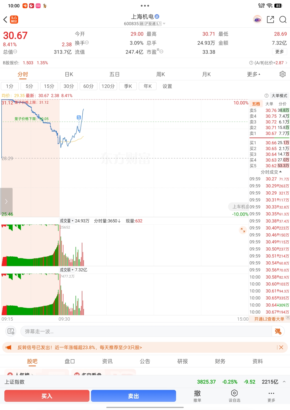This screenshot has height=410, width=290.
Task: Collapse the 分时成交 list
Action: [271, 172]
